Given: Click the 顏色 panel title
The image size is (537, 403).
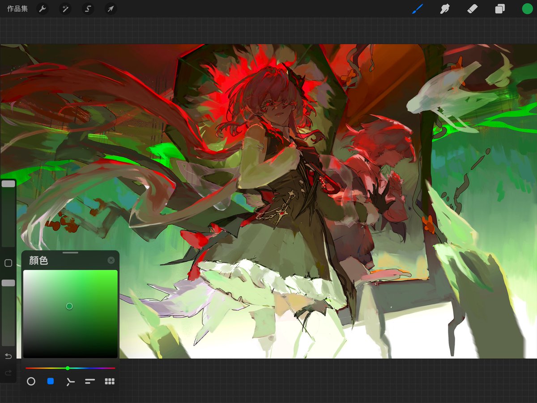Looking at the screenshot, I should tap(38, 261).
